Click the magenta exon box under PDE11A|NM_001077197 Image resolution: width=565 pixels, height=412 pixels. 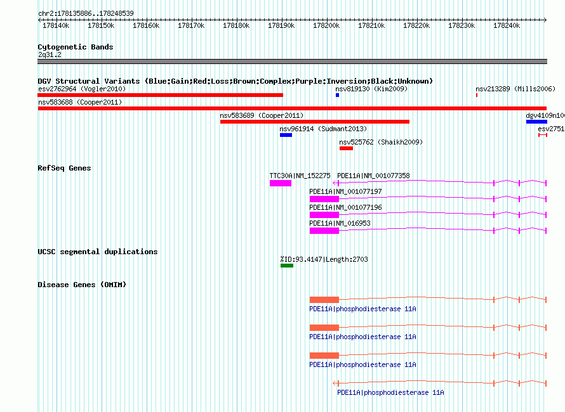pos(324,199)
